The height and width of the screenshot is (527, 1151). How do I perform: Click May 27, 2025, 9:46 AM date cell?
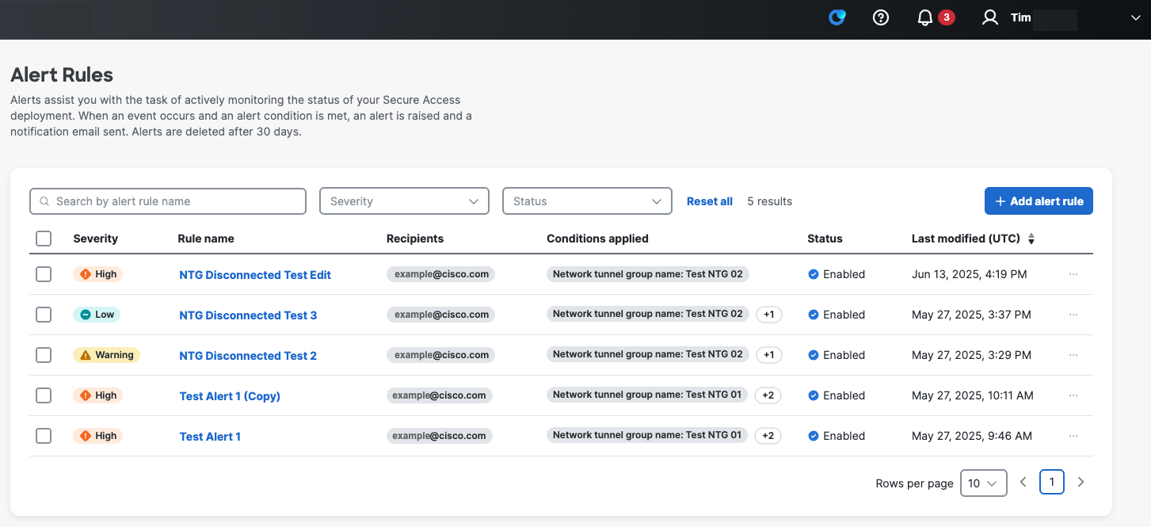[x=972, y=436]
